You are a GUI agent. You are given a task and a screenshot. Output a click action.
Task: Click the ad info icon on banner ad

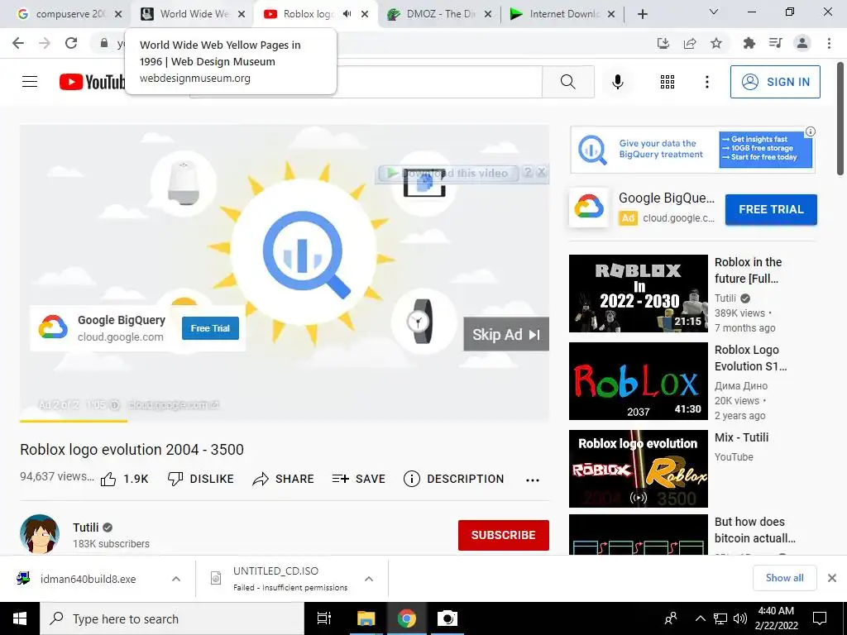coord(811,131)
